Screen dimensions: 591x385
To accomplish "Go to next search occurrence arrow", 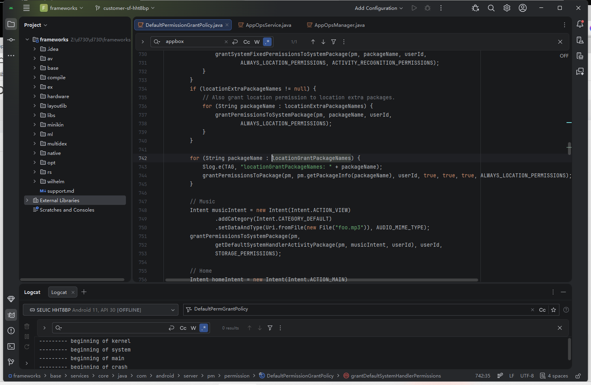I will coord(323,42).
